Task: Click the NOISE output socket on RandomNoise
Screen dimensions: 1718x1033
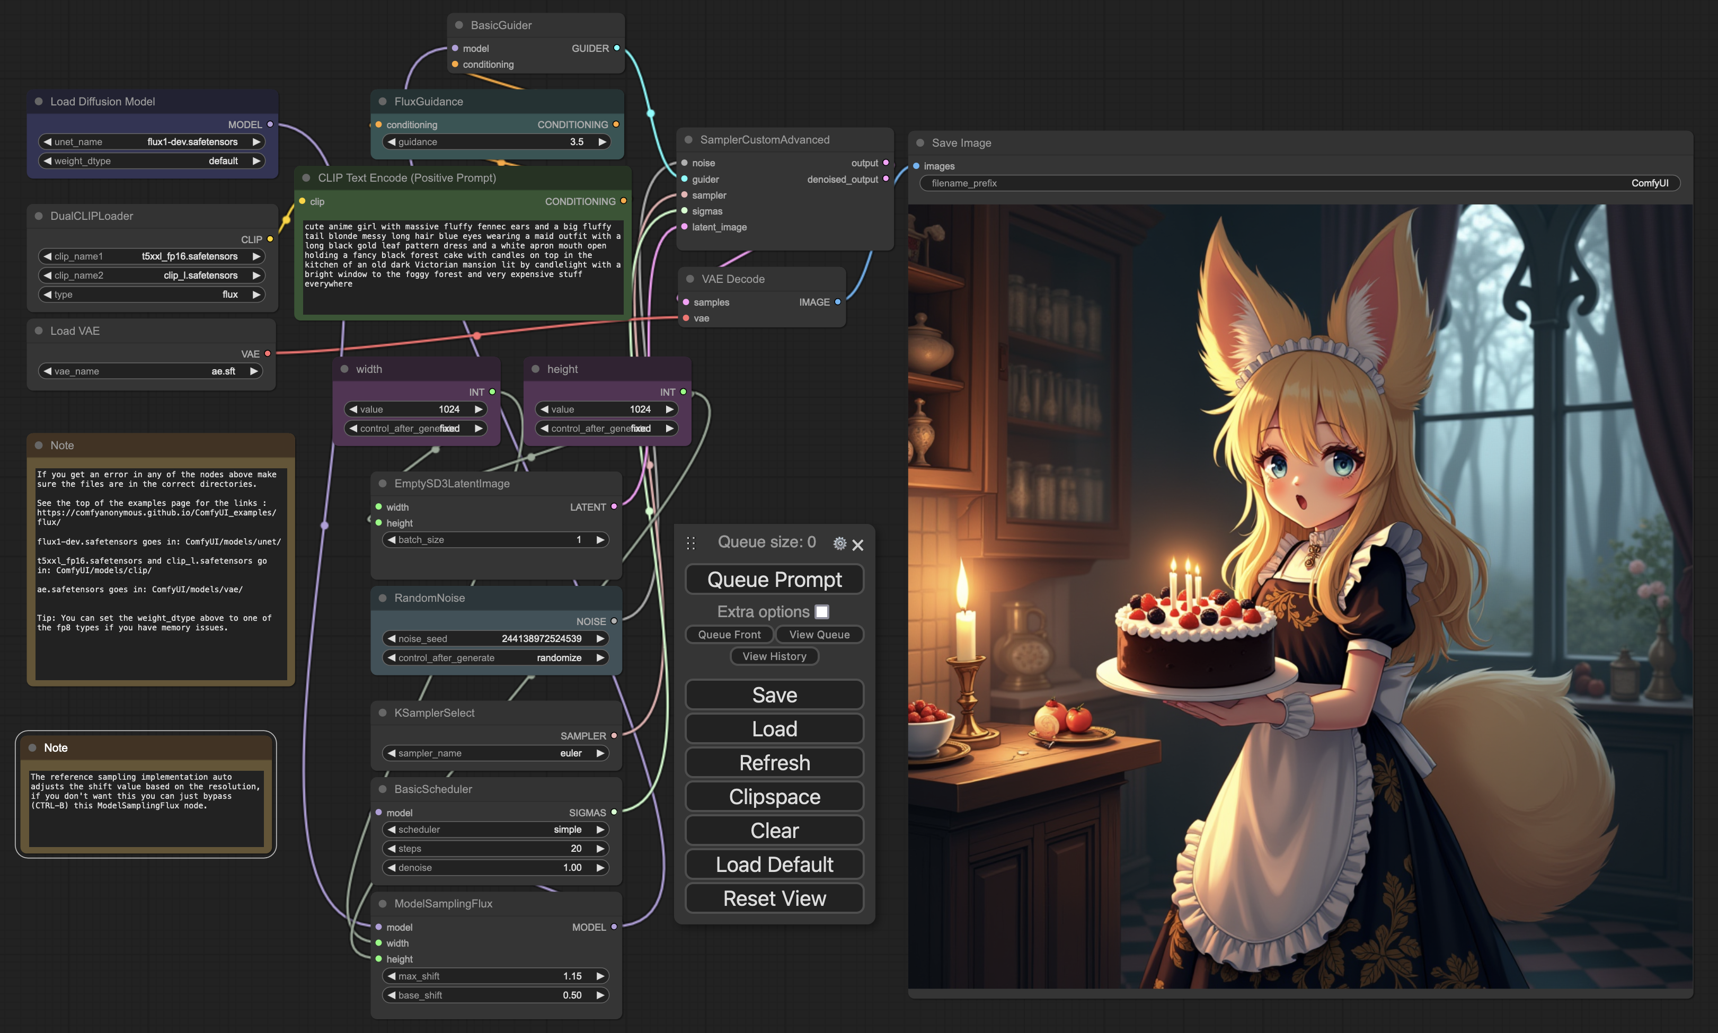Action: (614, 621)
